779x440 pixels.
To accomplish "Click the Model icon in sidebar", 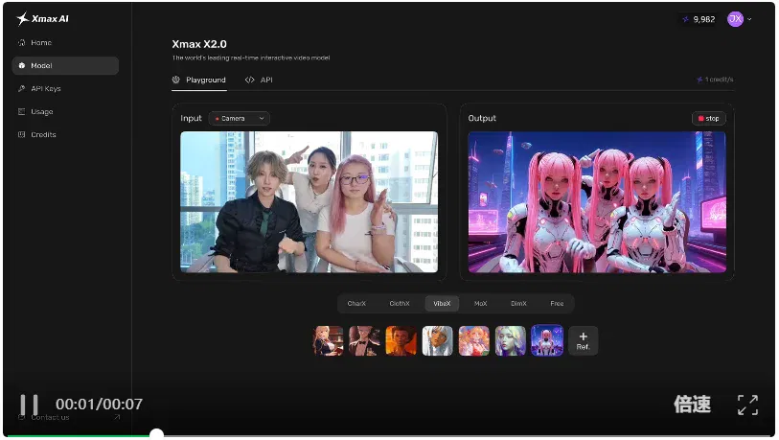I will pos(21,65).
